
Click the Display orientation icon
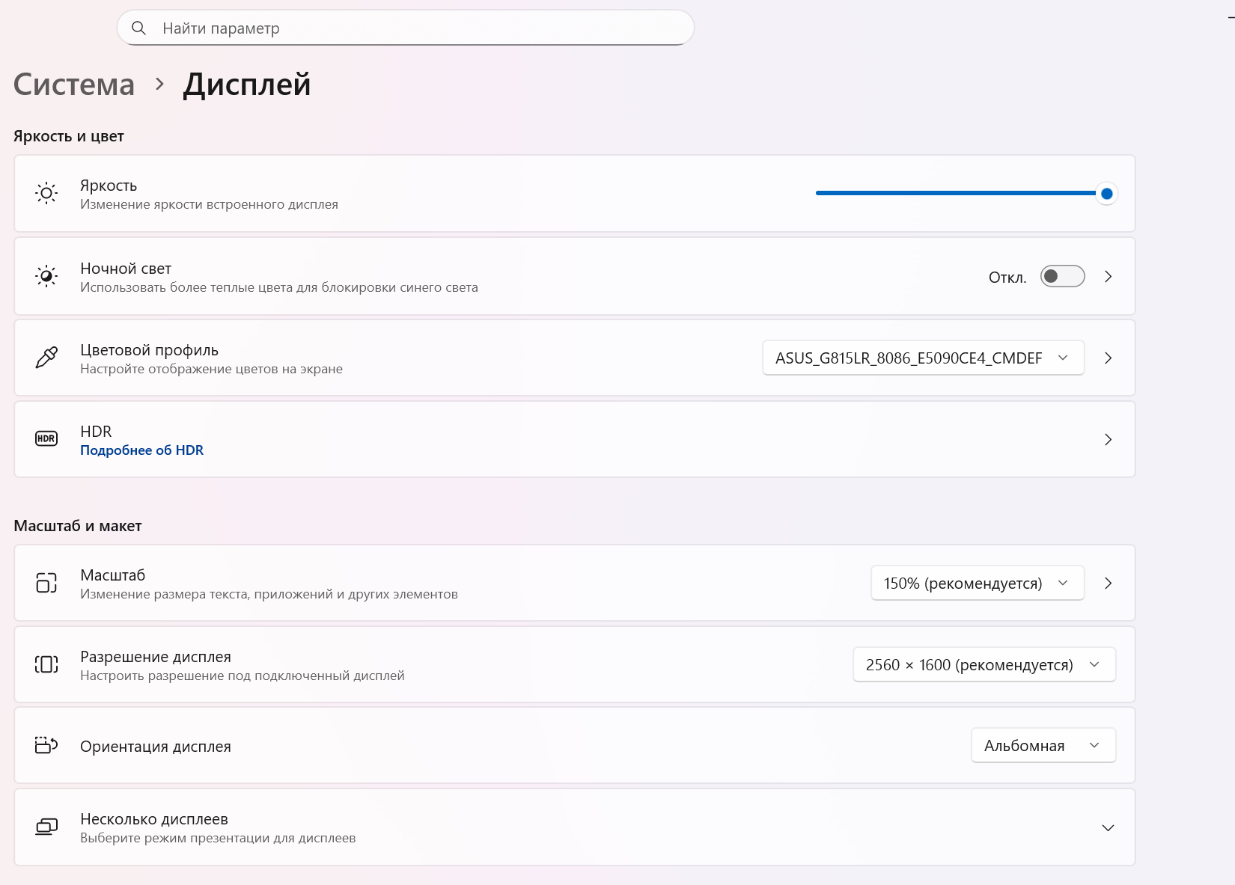(46, 745)
